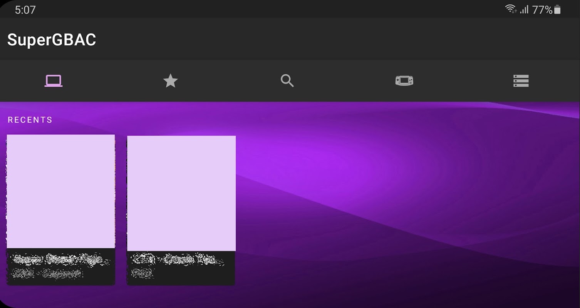Tap the 5:07 clock in status bar
580x308 pixels.
(x=25, y=10)
